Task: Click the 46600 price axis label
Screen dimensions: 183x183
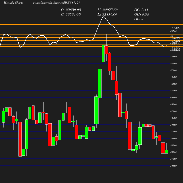Action: (173, 91)
